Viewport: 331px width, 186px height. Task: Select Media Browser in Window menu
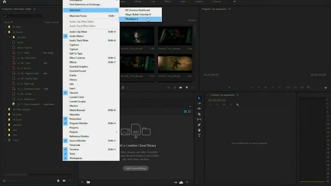pyautogui.click(x=91, y=110)
